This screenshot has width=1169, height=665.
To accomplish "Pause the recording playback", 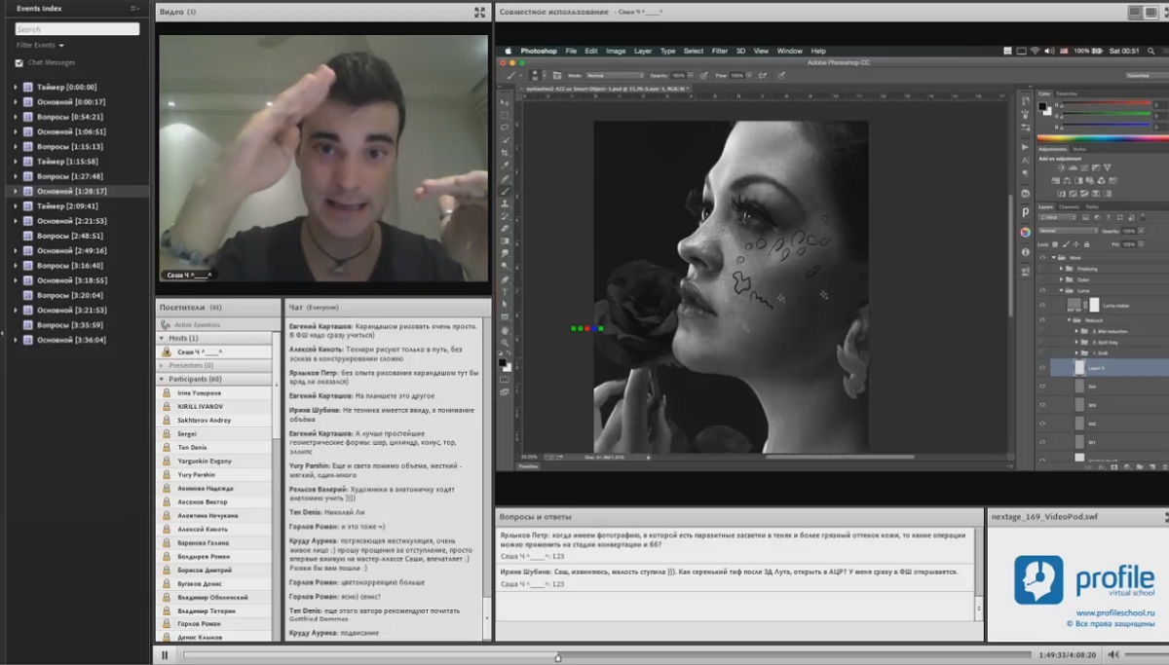I will point(165,655).
